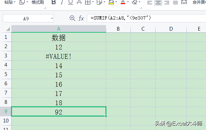Image resolution: width=206 pixels, height=130 pixels.
Task: Click the magnifier zoom icon by formula bar
Action: pyautogui.click(x=72, y=18)
